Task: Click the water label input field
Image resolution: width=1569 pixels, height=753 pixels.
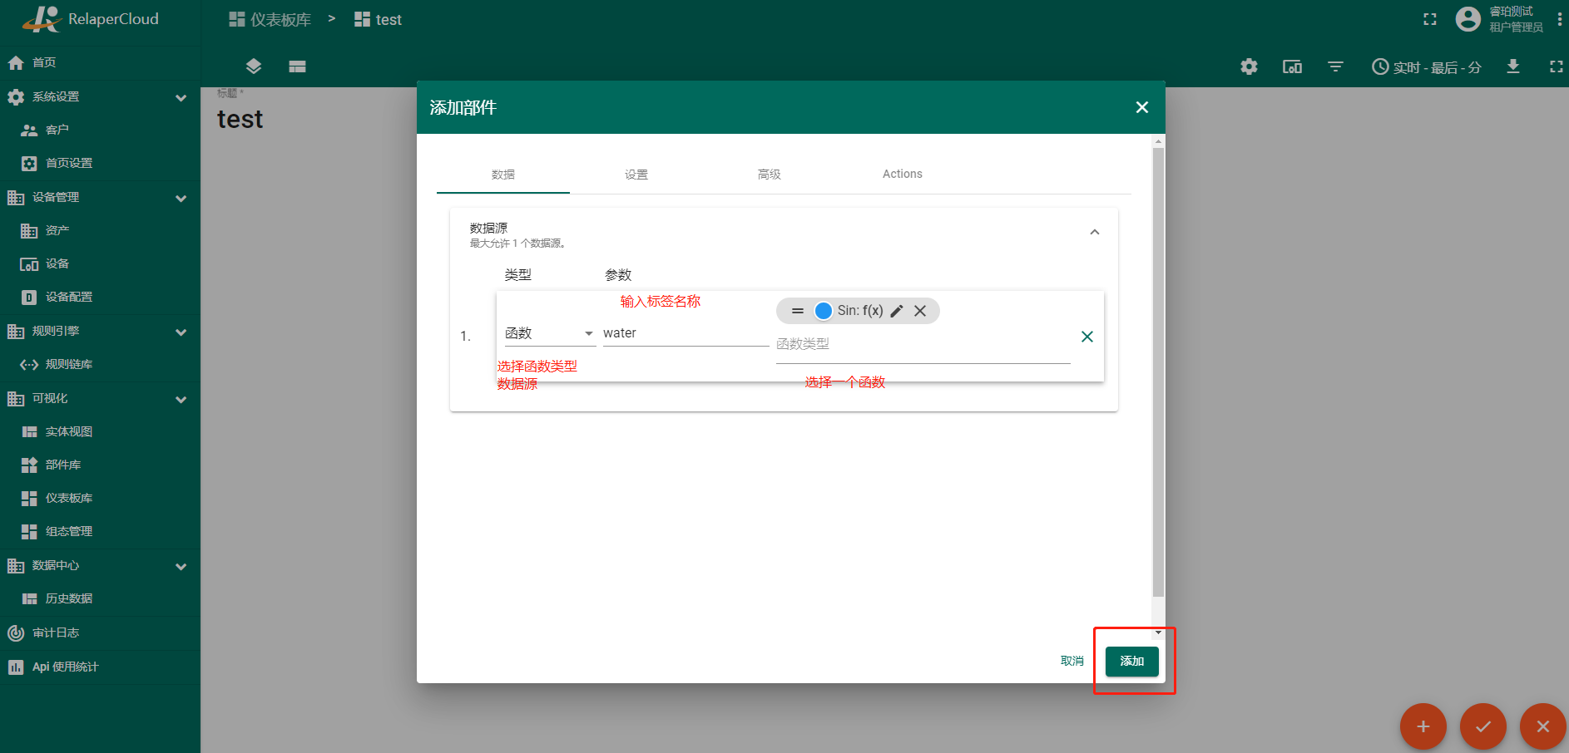Action: point(686,333)
